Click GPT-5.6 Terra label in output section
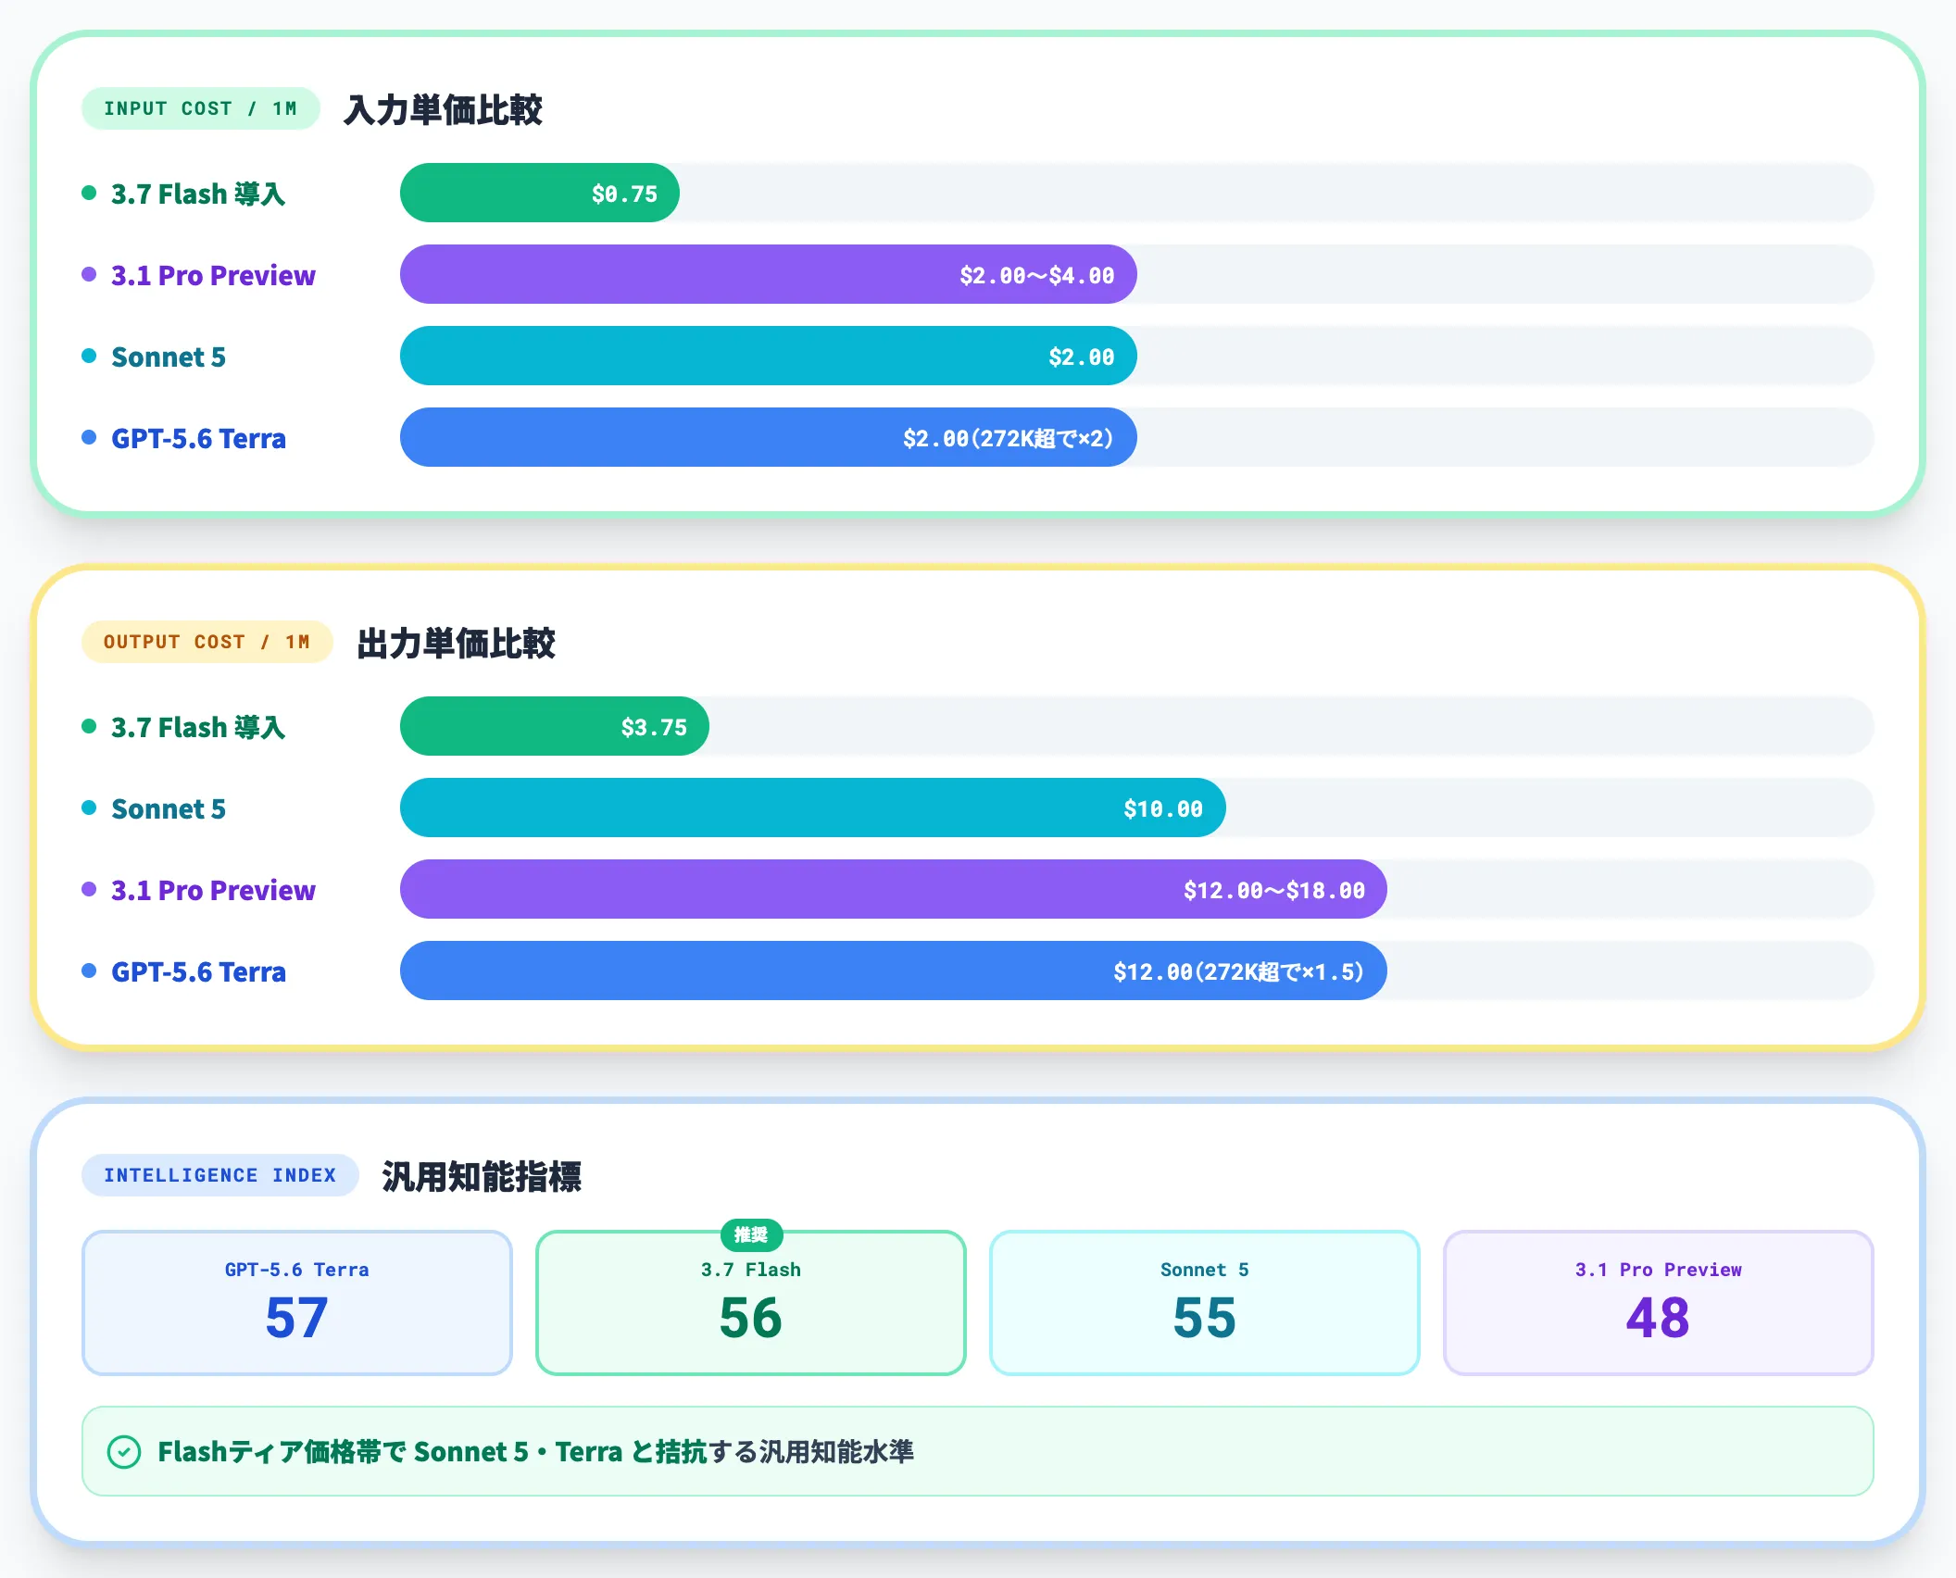 pos(198,971)
